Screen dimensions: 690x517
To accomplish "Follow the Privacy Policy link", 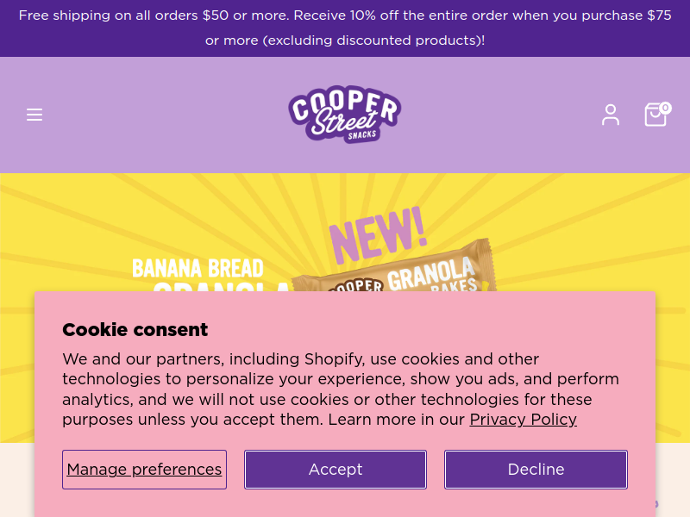I will (x=523, y=420).
